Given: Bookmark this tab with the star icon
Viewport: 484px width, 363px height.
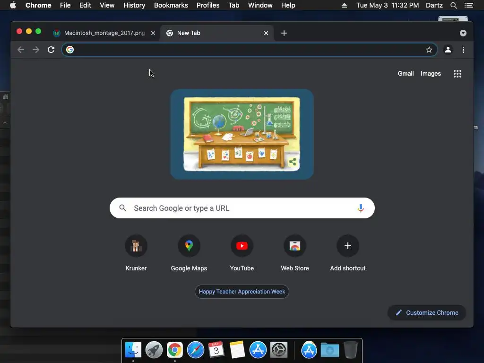Looking at the screenshot, I should click(429, 50).
